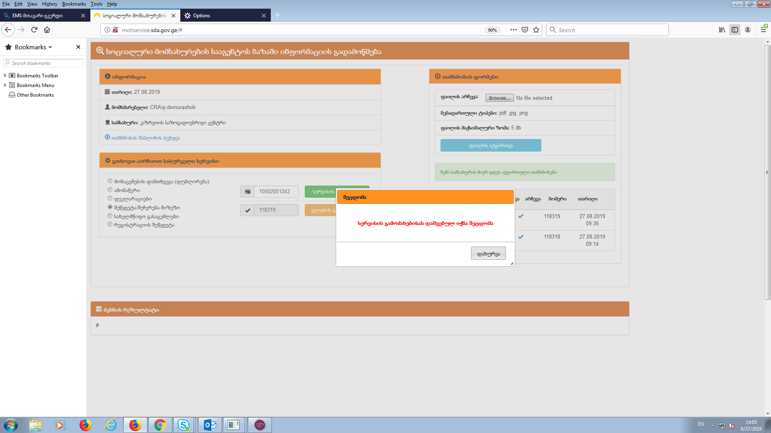Reload the current page
Screen dimensions: 771x433
[x=34, y=30]
